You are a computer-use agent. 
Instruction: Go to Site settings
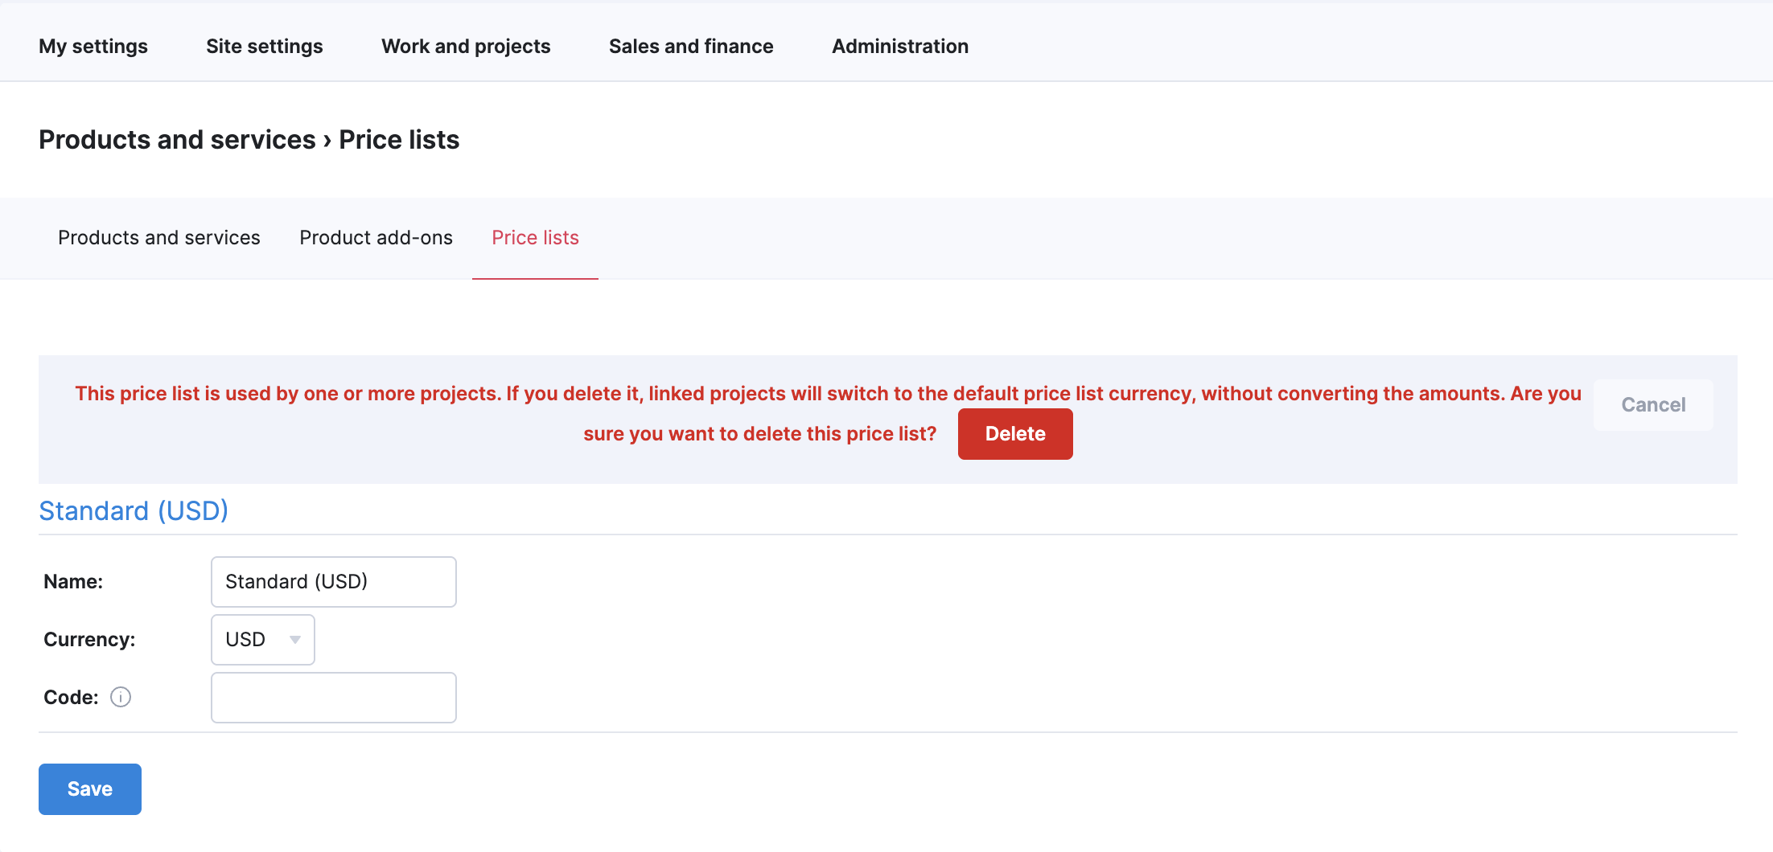pos(265,47)
